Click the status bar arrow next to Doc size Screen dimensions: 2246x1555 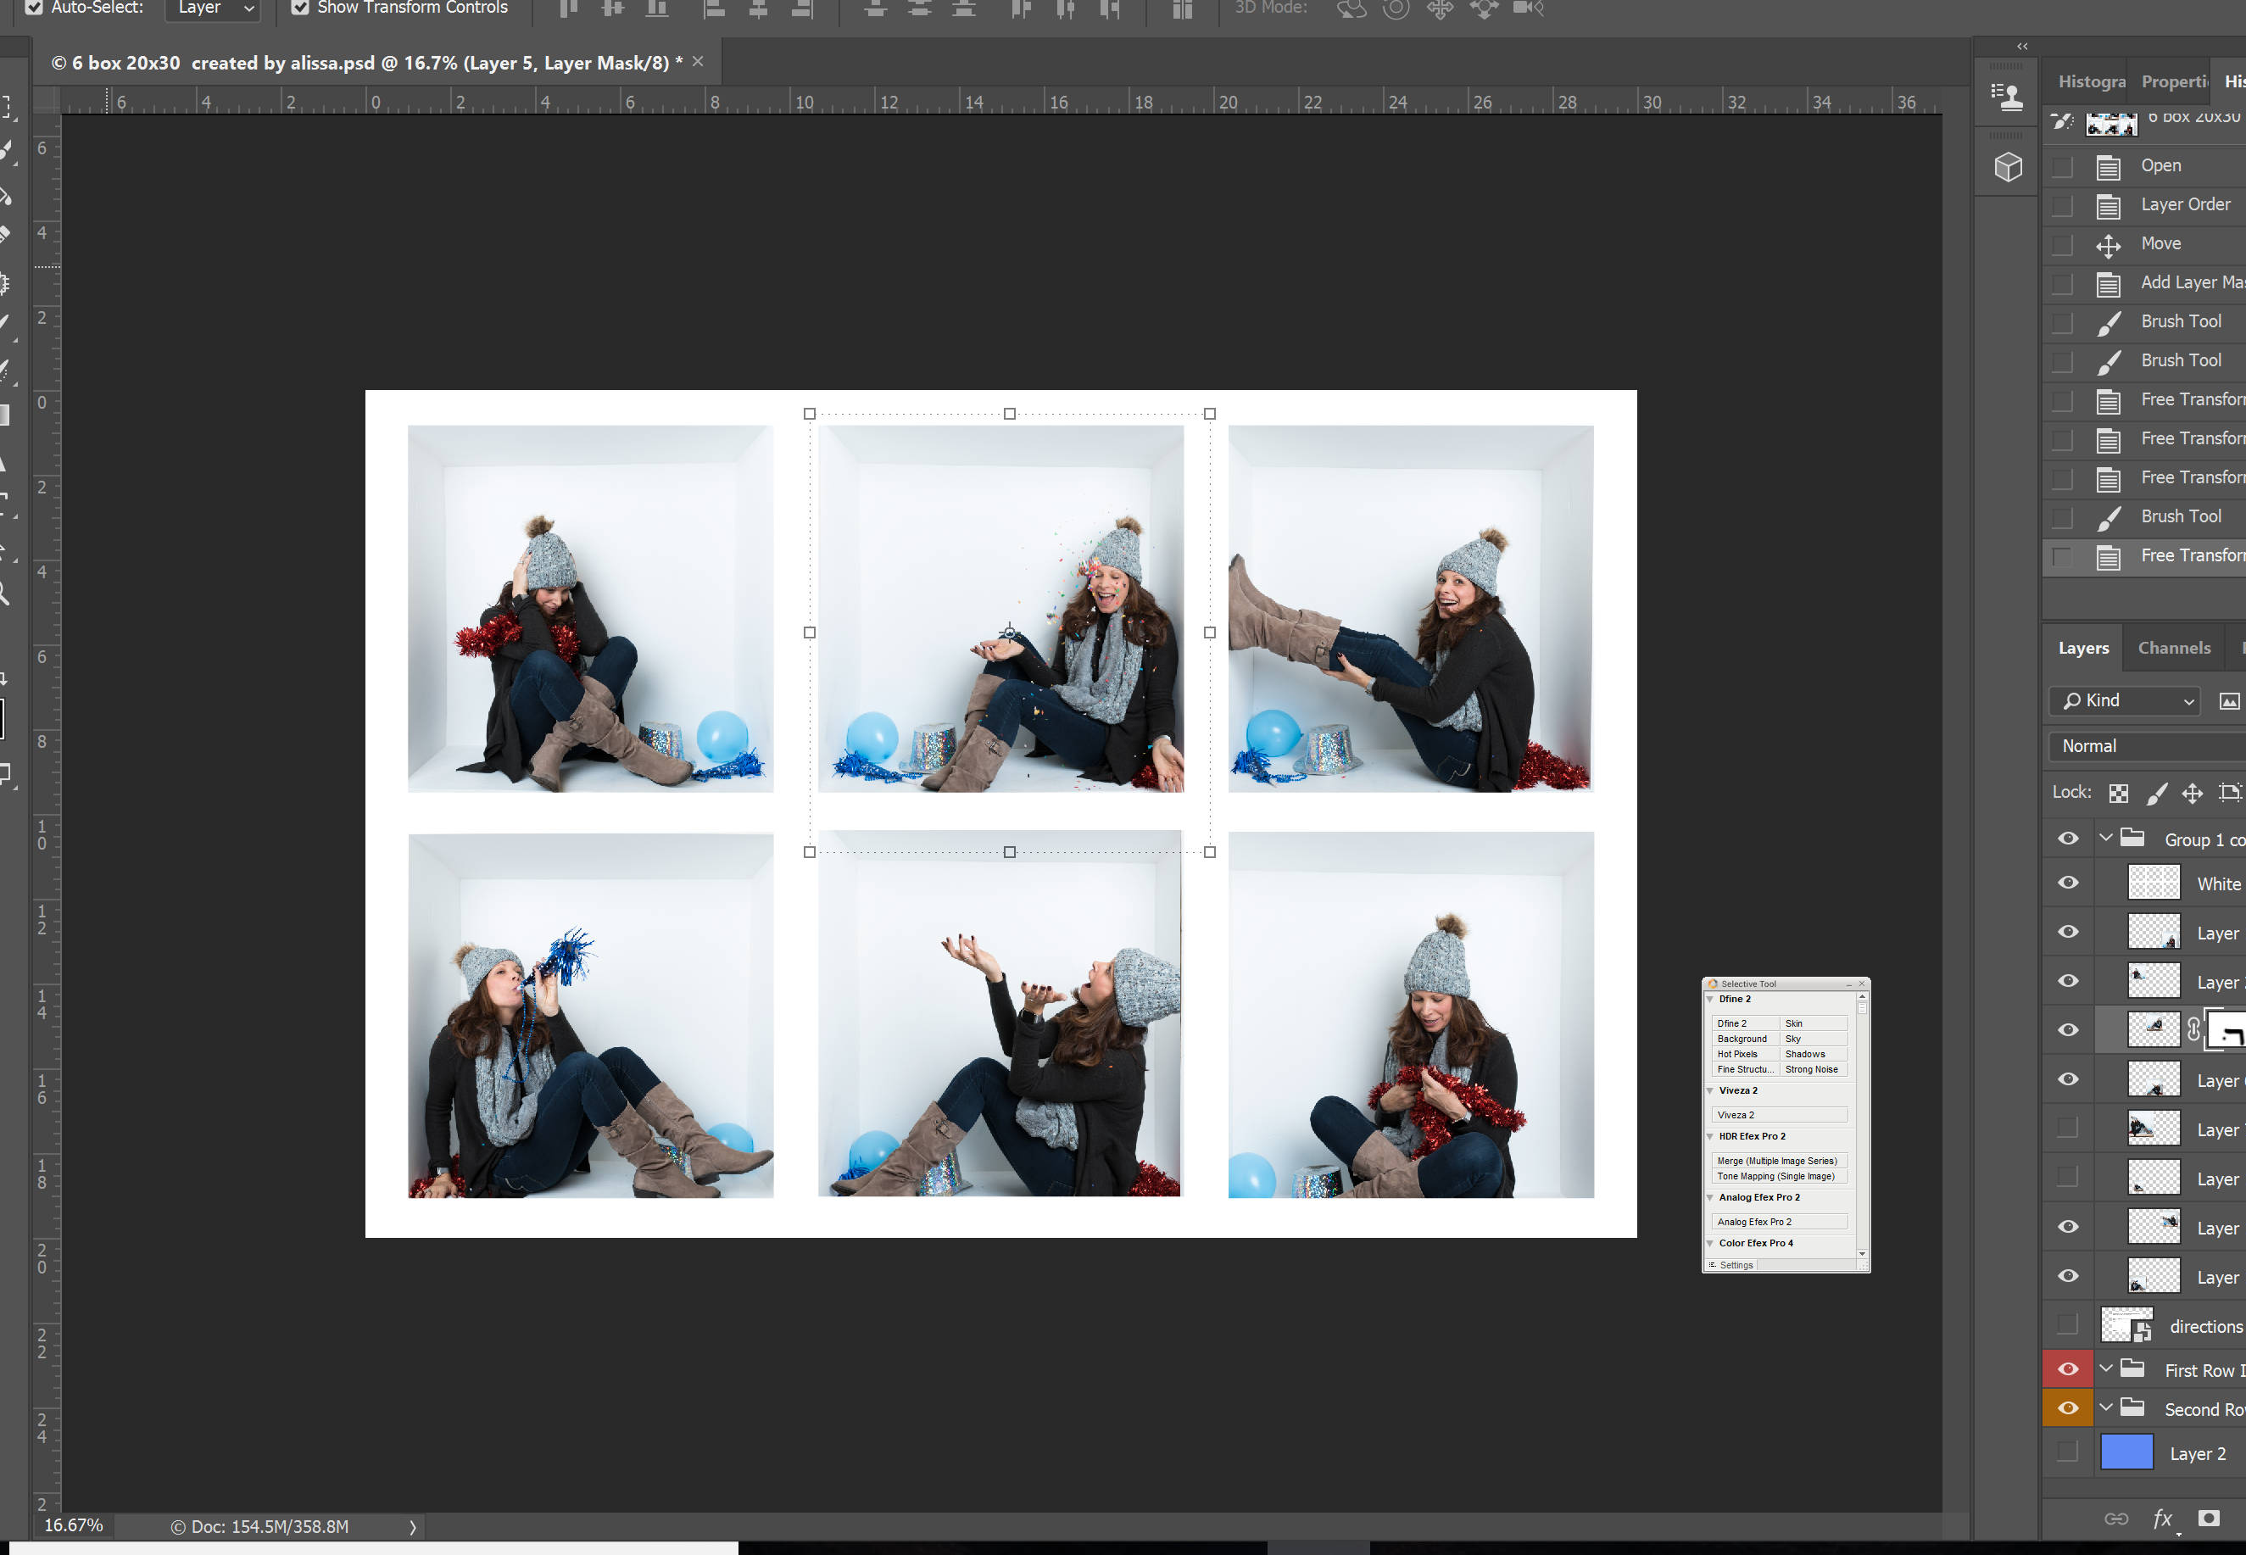(x=412, y=1527)
